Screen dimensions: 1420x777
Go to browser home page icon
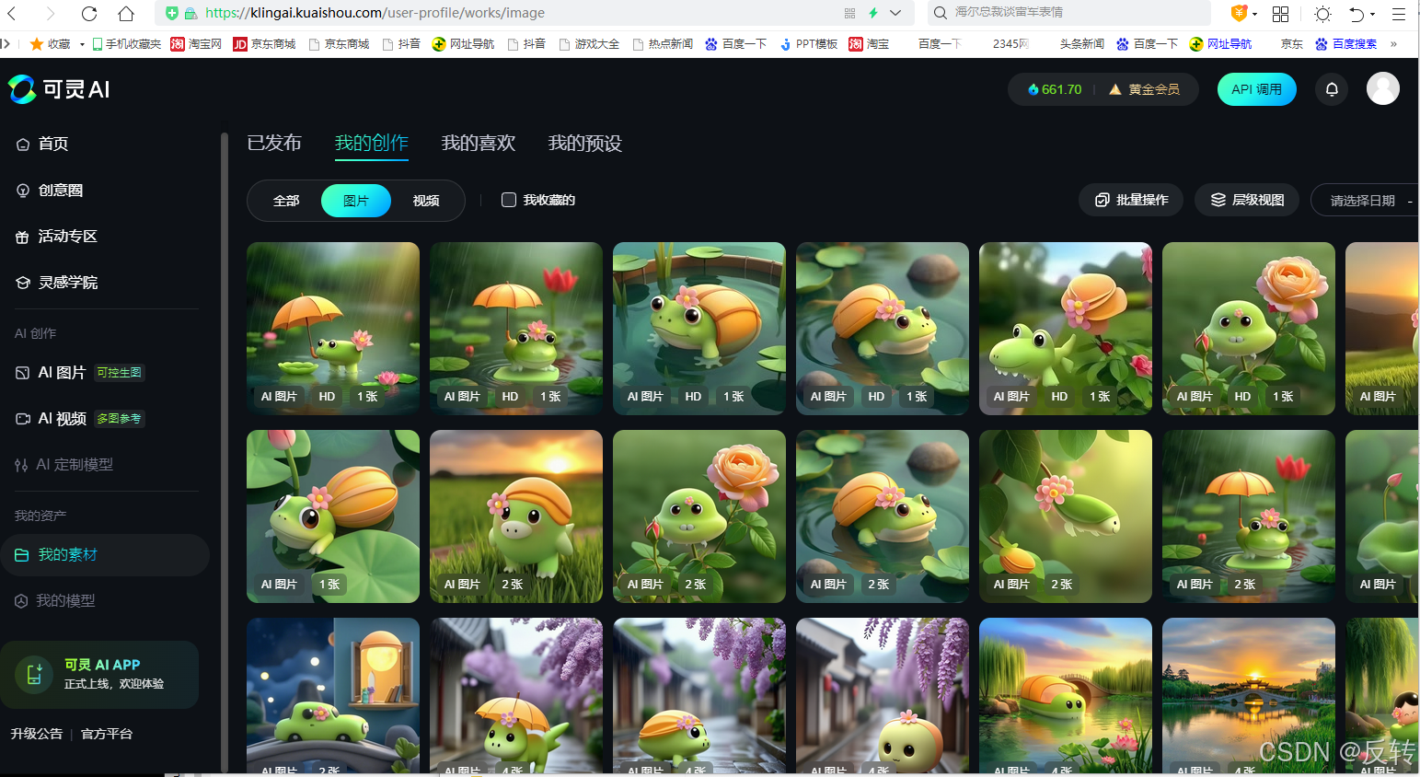tap(126, 13)
